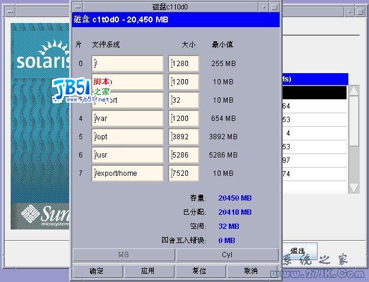Viewport: 369px width, 282px height.
Task: Switch units to MB
Action: 124,255
